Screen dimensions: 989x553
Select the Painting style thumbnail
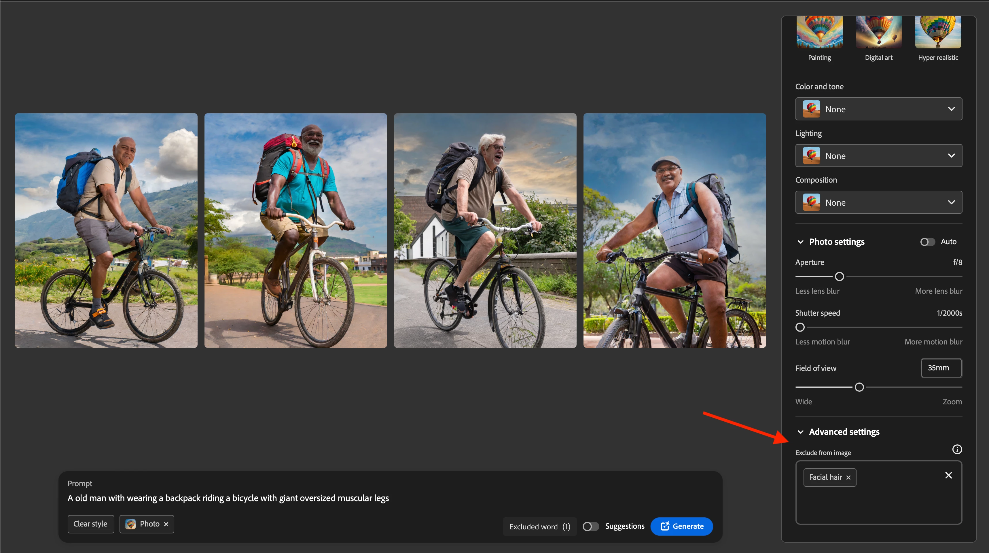[x=819, y=32]
